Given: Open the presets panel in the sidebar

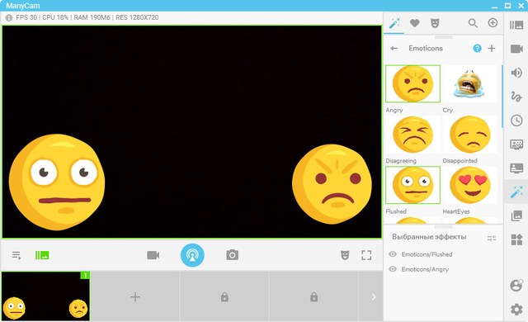Looking at the screenshot, I should (516, 25).
